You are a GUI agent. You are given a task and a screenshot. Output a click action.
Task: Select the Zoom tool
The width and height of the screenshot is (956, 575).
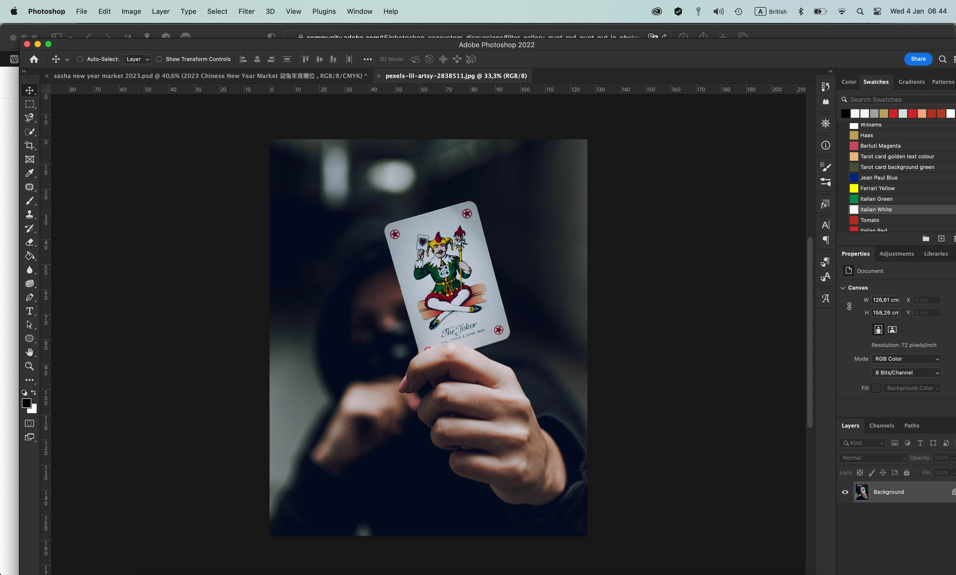point(29,366)
